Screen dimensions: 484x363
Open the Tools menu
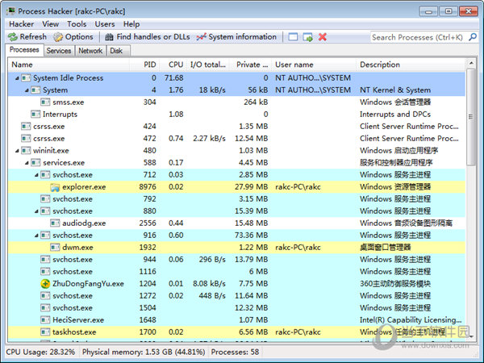coord(77,24)
